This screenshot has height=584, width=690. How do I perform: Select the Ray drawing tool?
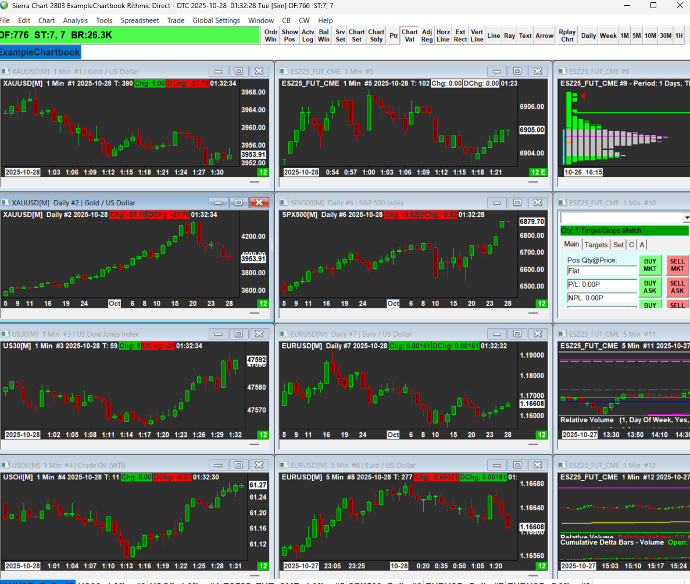click(509, 35)
